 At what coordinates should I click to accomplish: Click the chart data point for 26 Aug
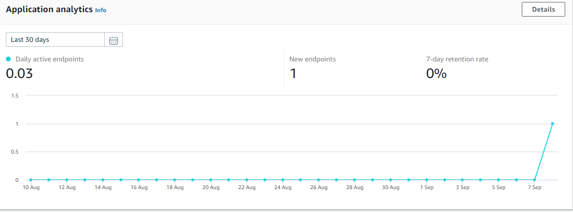click(x=318, y=180)
